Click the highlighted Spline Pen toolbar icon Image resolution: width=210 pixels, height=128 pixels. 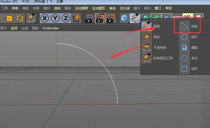pos(135,18)
